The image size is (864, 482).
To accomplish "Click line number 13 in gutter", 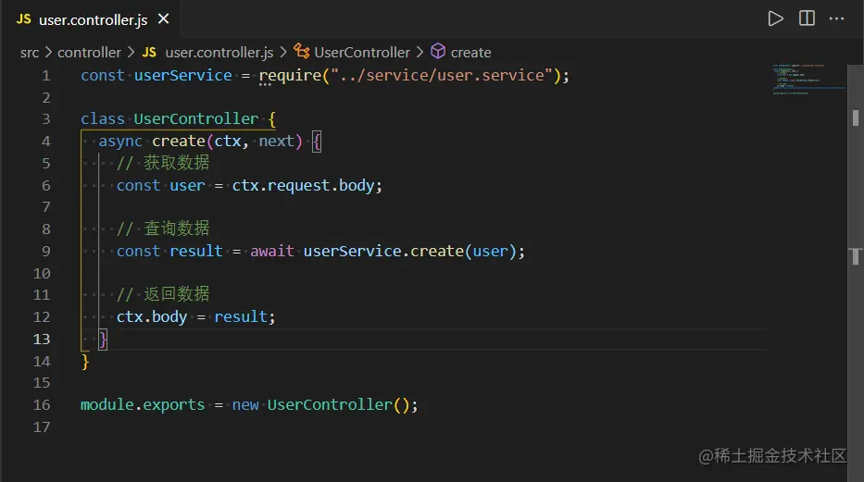I will (42, 339).
